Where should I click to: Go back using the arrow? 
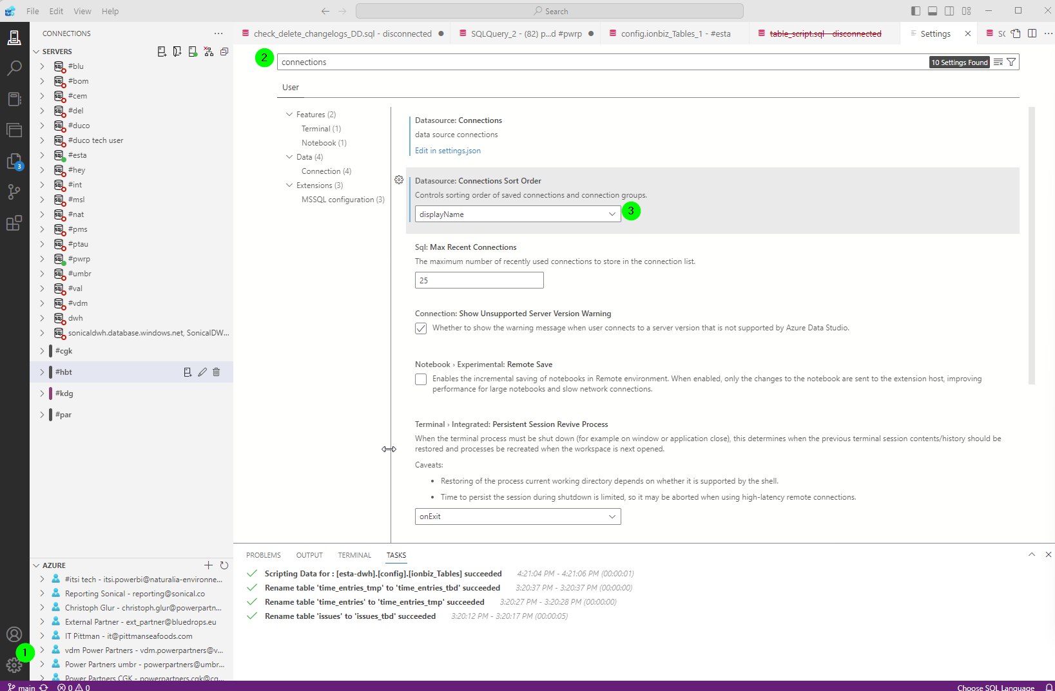point(325,11)
